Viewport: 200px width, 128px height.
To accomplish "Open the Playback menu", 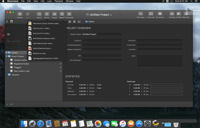I will (59, 1).
